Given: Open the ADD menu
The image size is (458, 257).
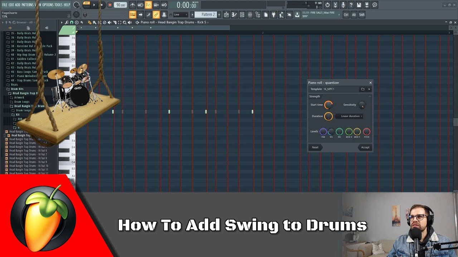Looking at the screenshot, I should tap(18, 5).
